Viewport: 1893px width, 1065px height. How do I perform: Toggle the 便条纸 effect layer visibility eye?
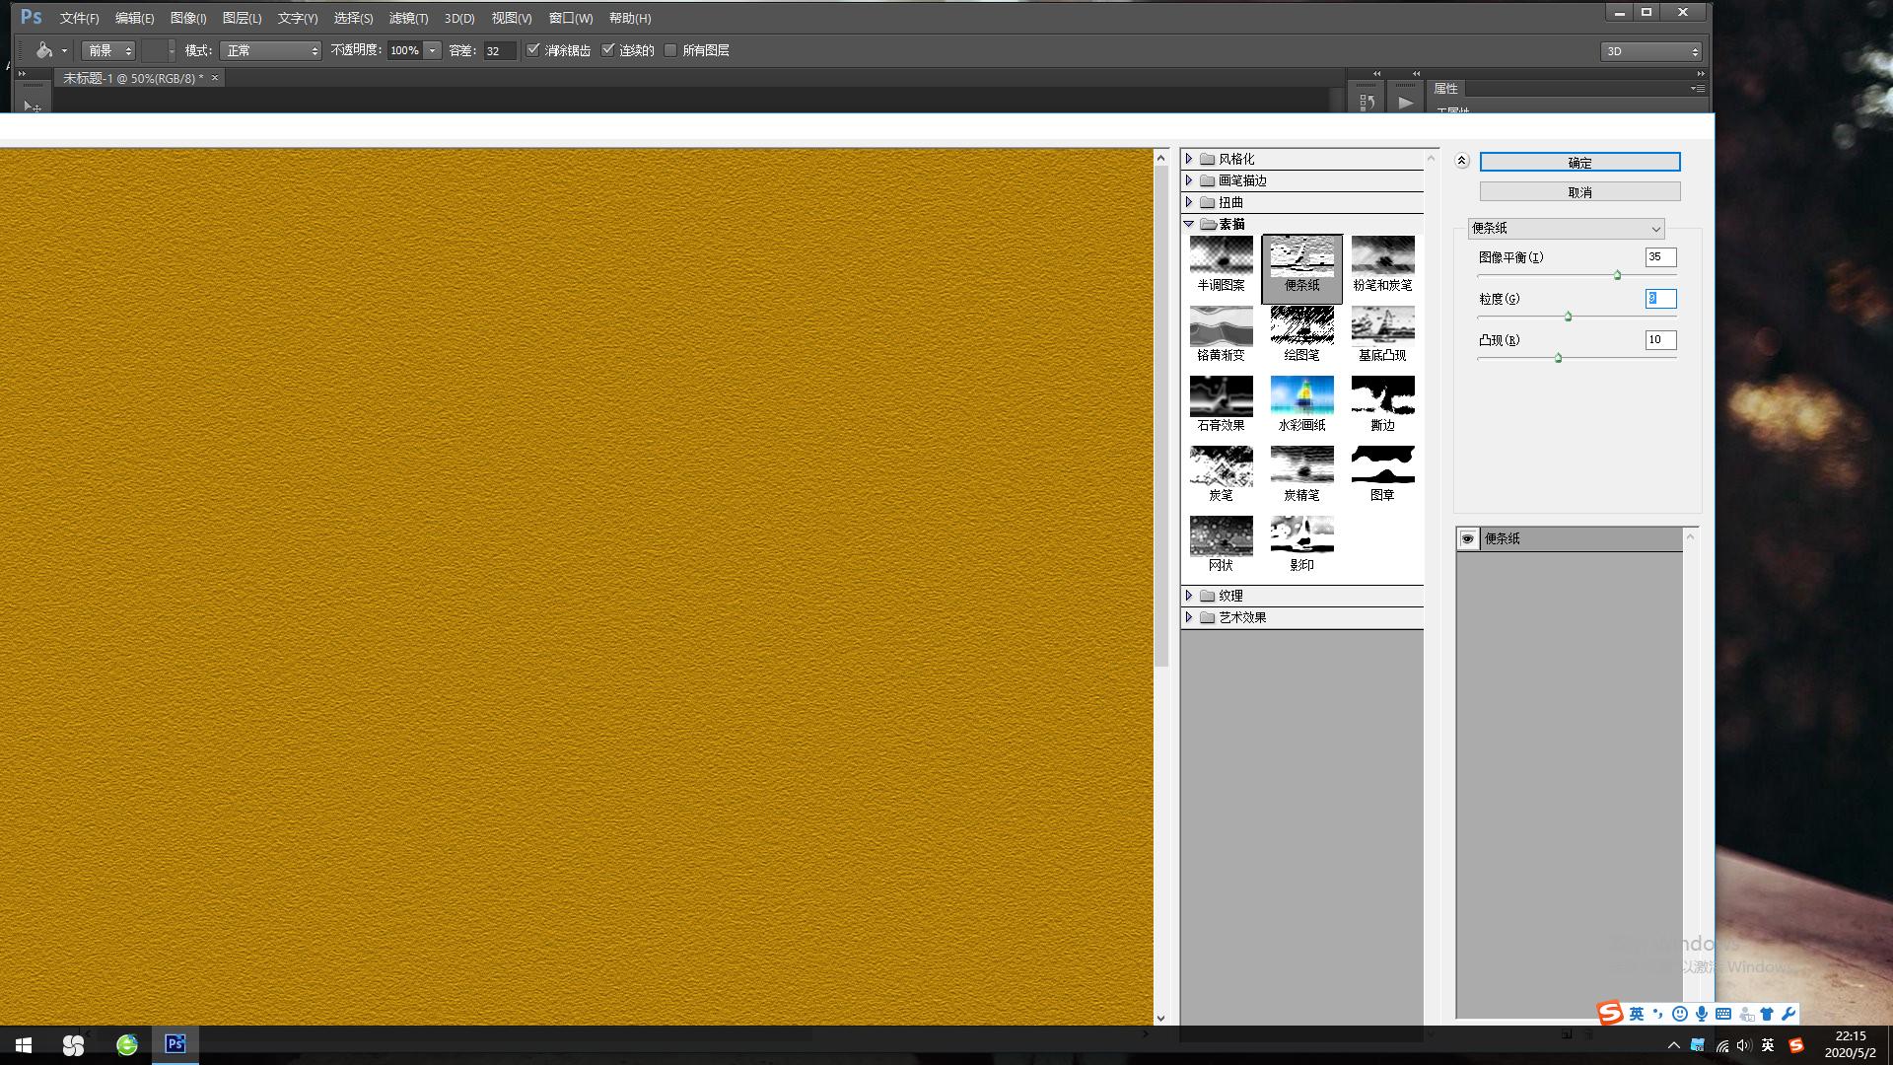click(1468, 538)
